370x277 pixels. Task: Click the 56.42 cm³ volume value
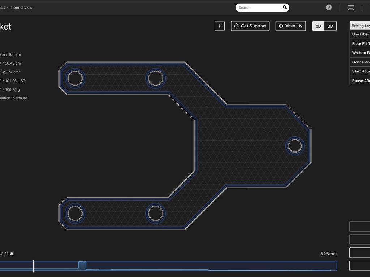click(x=14, y=63)
